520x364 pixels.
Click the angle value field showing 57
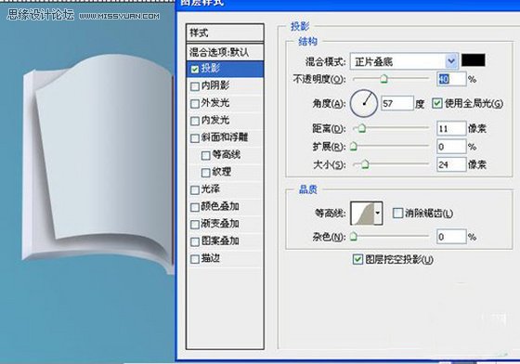pyautogui.click(x=397, y=104)
